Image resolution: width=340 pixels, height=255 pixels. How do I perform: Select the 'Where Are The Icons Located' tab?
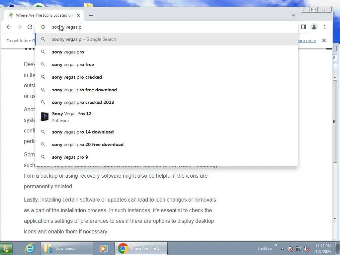click(44, 15)
